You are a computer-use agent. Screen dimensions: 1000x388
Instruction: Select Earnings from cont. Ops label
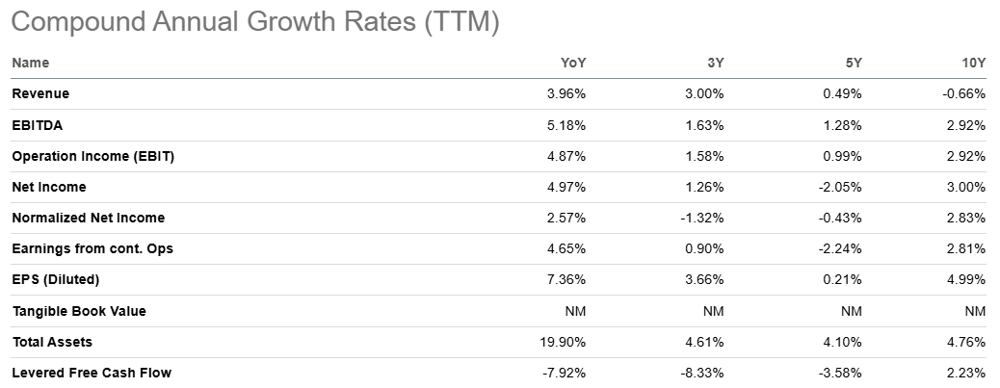click(x=92, y=248)
